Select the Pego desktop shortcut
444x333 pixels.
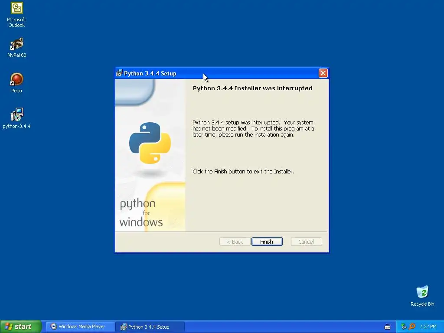coord(16,83)
